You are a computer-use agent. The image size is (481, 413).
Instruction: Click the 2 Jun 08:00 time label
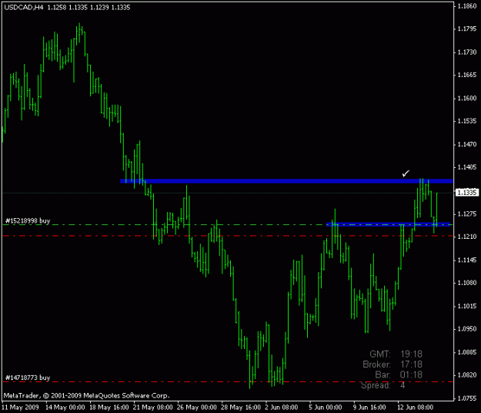point(282,408)
